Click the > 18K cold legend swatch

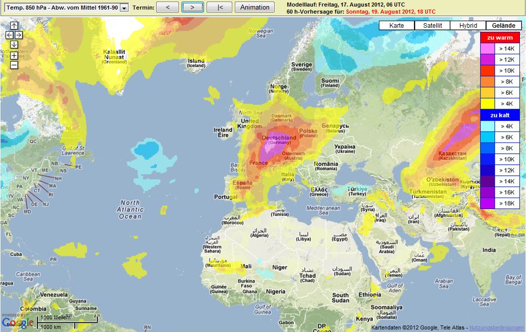487,203
